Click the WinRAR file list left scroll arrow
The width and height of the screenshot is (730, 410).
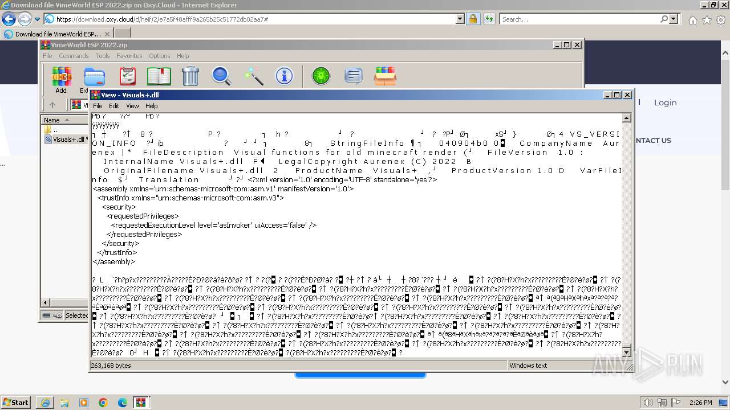(46, 303)
